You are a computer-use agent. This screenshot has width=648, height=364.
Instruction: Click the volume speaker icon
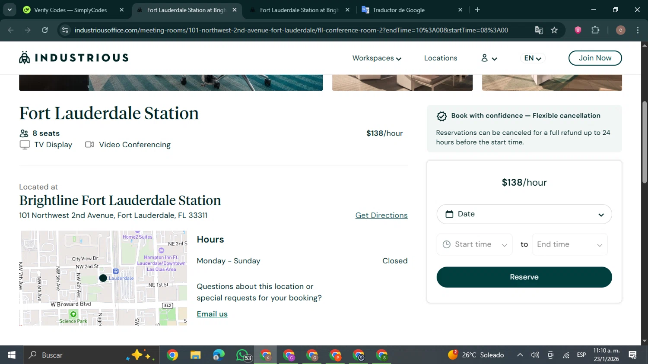pyautogui.click(x=535, y=355)
